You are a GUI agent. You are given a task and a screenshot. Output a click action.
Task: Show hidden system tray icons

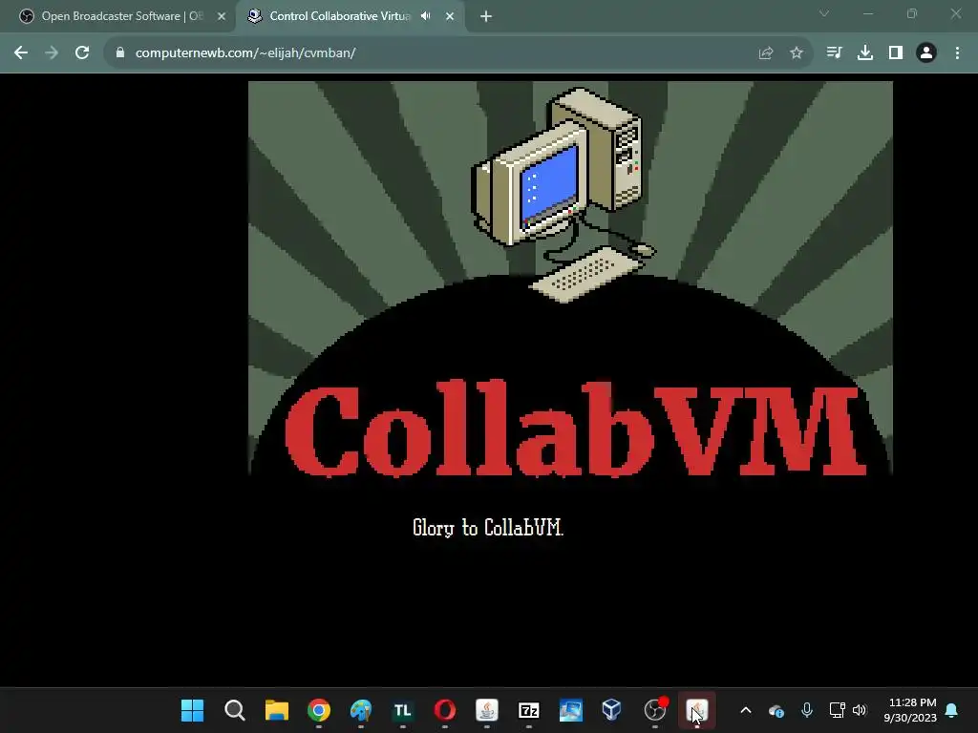pyautogui.click(x=746, y=710)
